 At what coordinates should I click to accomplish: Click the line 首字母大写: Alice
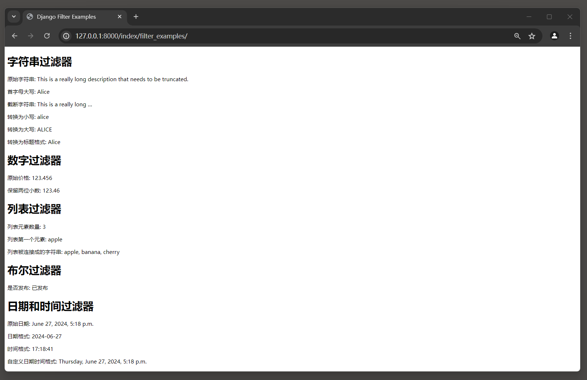[x=28, y=92]
